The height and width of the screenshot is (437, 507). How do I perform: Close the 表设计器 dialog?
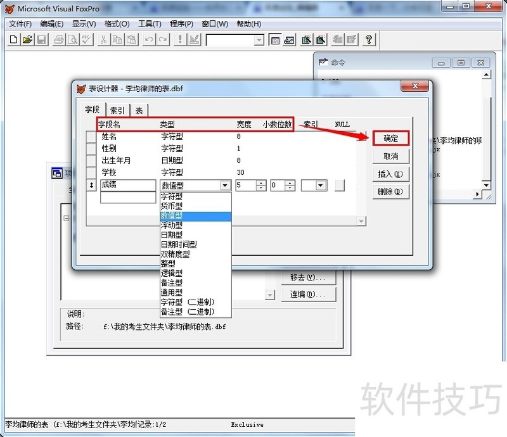(x=415, y=86)
